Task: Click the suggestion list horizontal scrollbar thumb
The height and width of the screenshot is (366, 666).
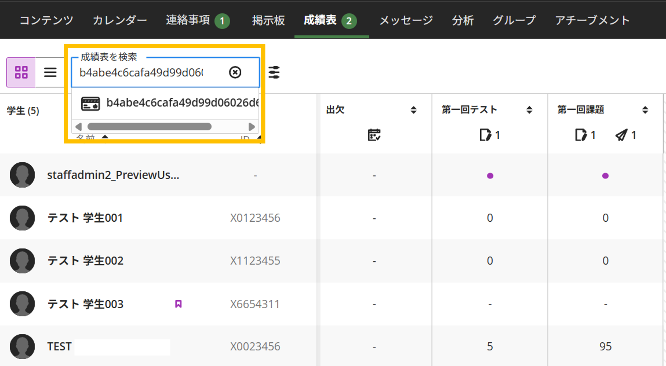Action: [x=149, y=127]
